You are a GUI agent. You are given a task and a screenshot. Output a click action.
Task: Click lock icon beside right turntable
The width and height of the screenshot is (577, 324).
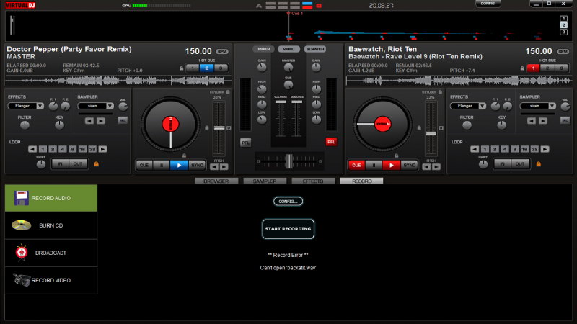(419, 127)
